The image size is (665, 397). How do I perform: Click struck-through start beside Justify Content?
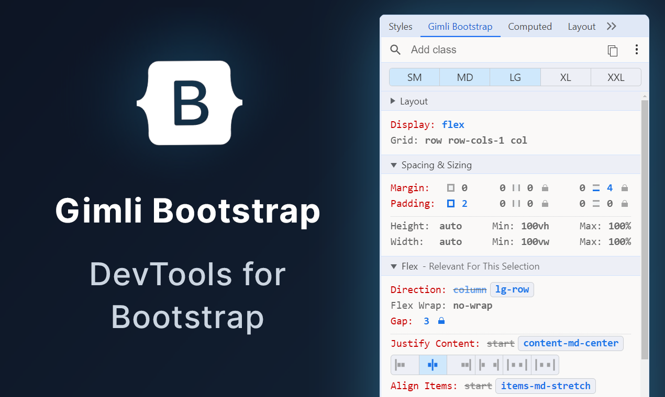coord(501,343)
